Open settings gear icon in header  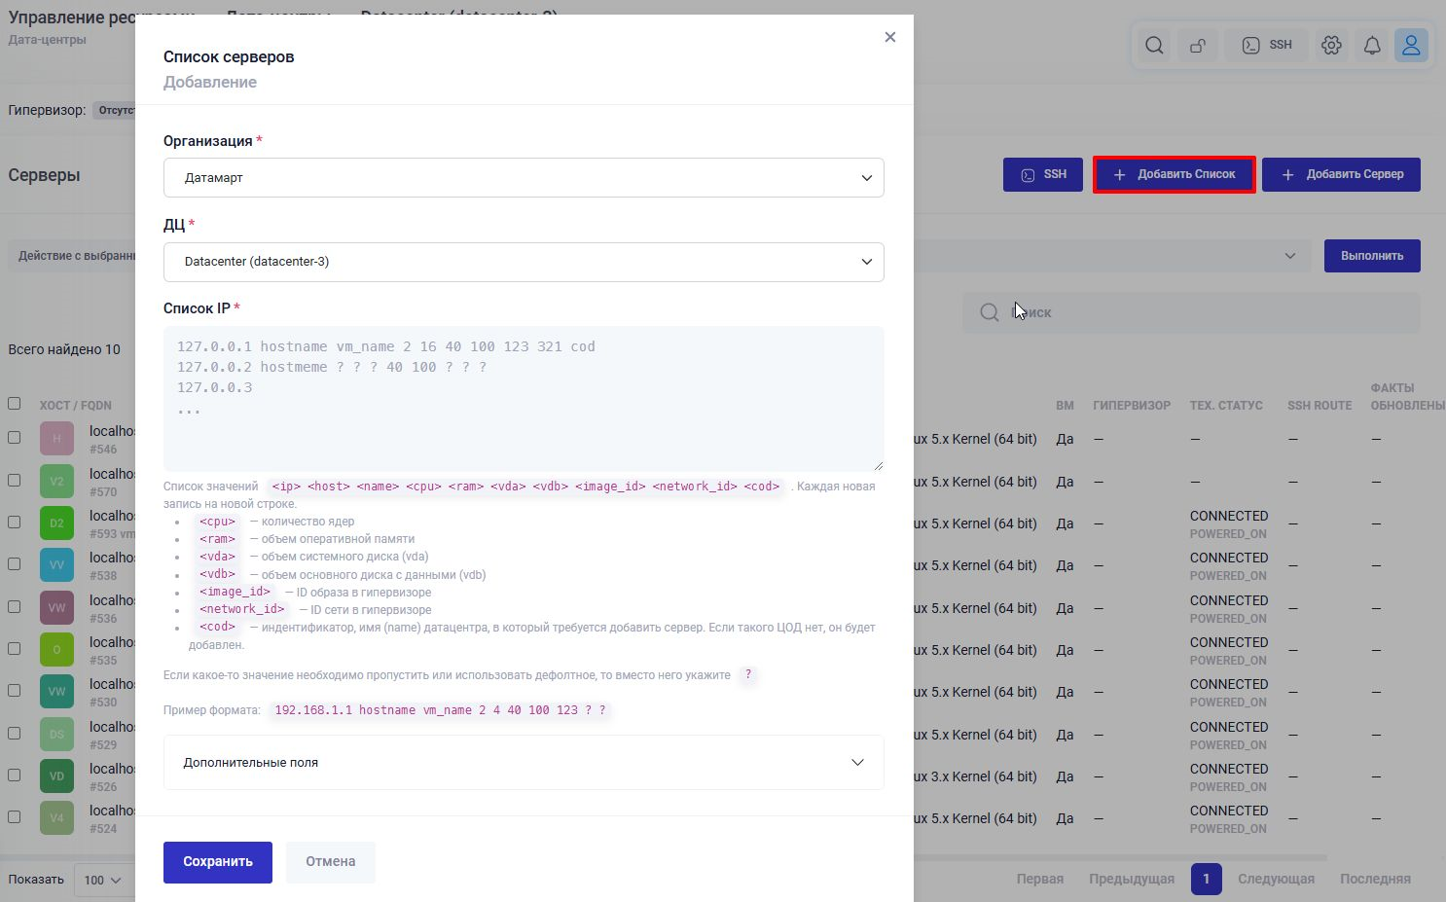tap(1331, 46)
